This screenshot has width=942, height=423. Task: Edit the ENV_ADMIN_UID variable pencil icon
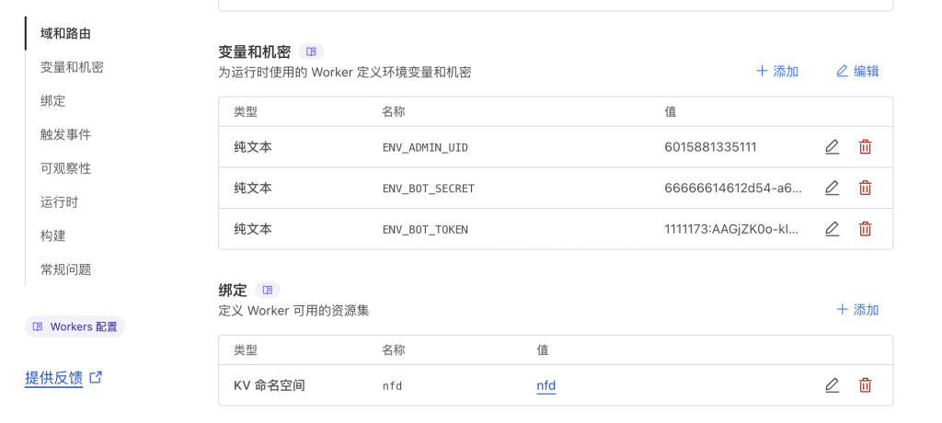click(832, 147)
